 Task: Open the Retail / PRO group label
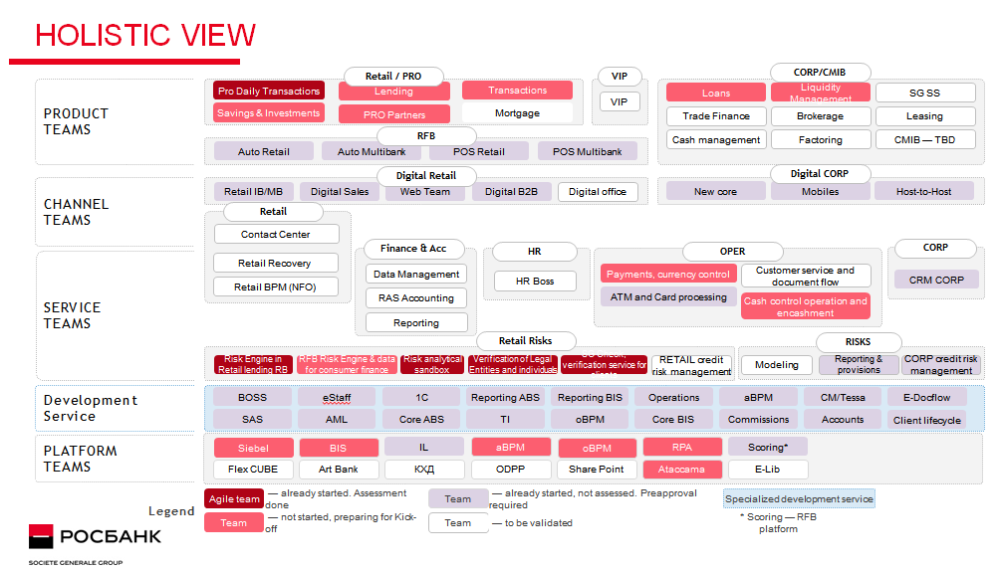coord(392,76)
